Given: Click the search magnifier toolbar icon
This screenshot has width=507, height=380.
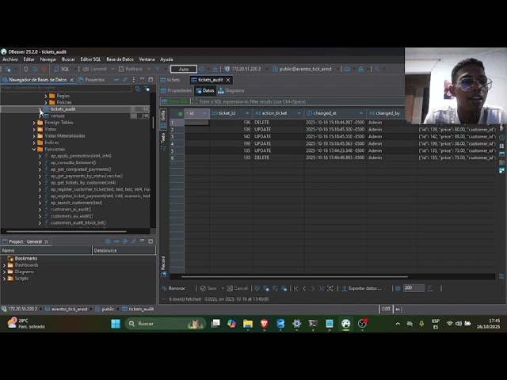Looking at the screenshot, I should [x=377, y=69].
